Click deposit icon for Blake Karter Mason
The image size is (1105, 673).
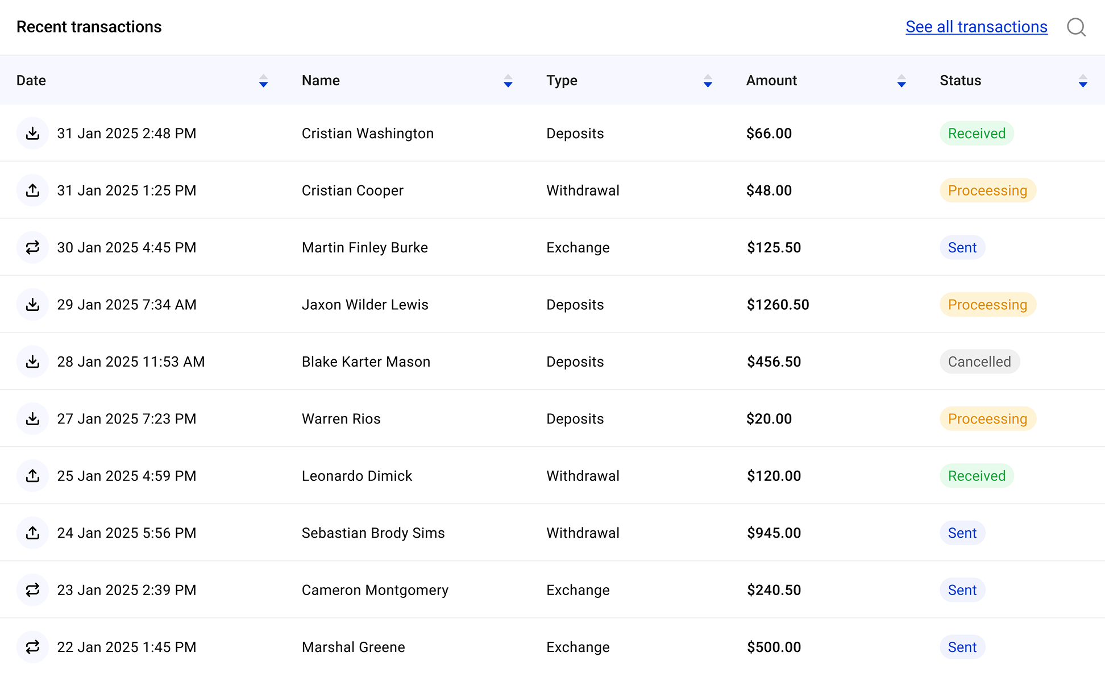[x=33, y=362]
